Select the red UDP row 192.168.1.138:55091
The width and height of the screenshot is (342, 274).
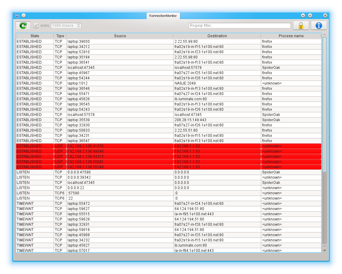click(x=169, y=161)
